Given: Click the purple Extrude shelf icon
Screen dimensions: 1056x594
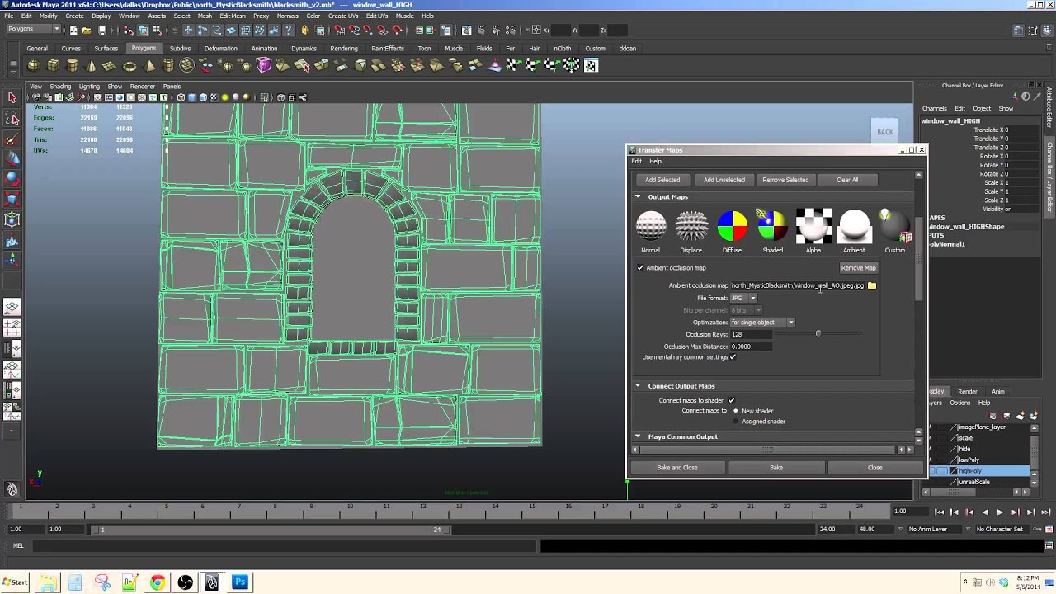Looking at the screenshot, I should tap(264, 65).
